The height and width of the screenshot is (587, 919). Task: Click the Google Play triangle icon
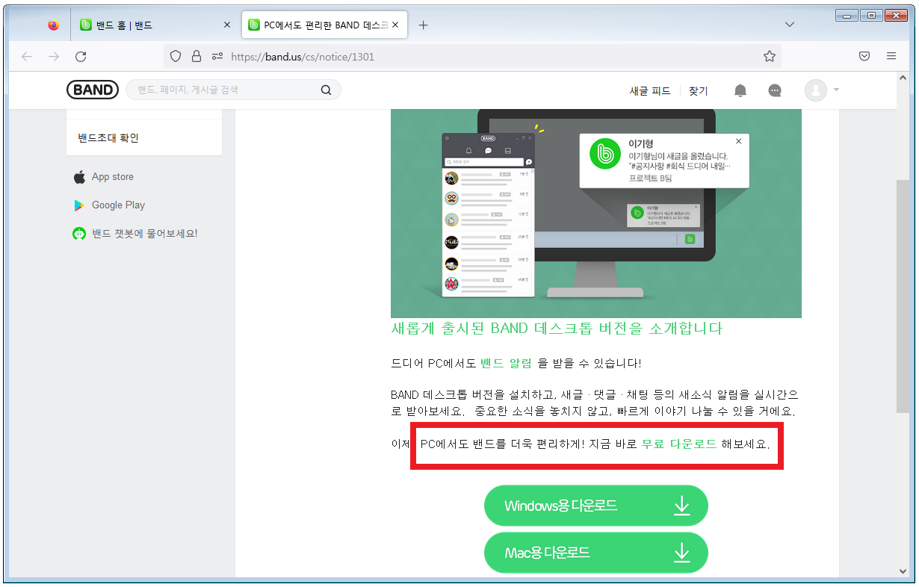click(79, 205)
